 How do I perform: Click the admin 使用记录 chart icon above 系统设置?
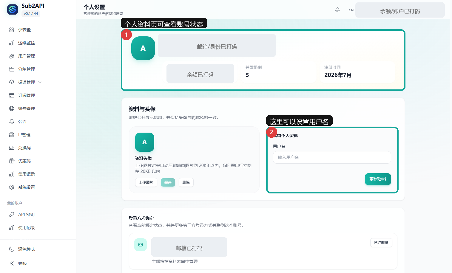click(12, 174)
